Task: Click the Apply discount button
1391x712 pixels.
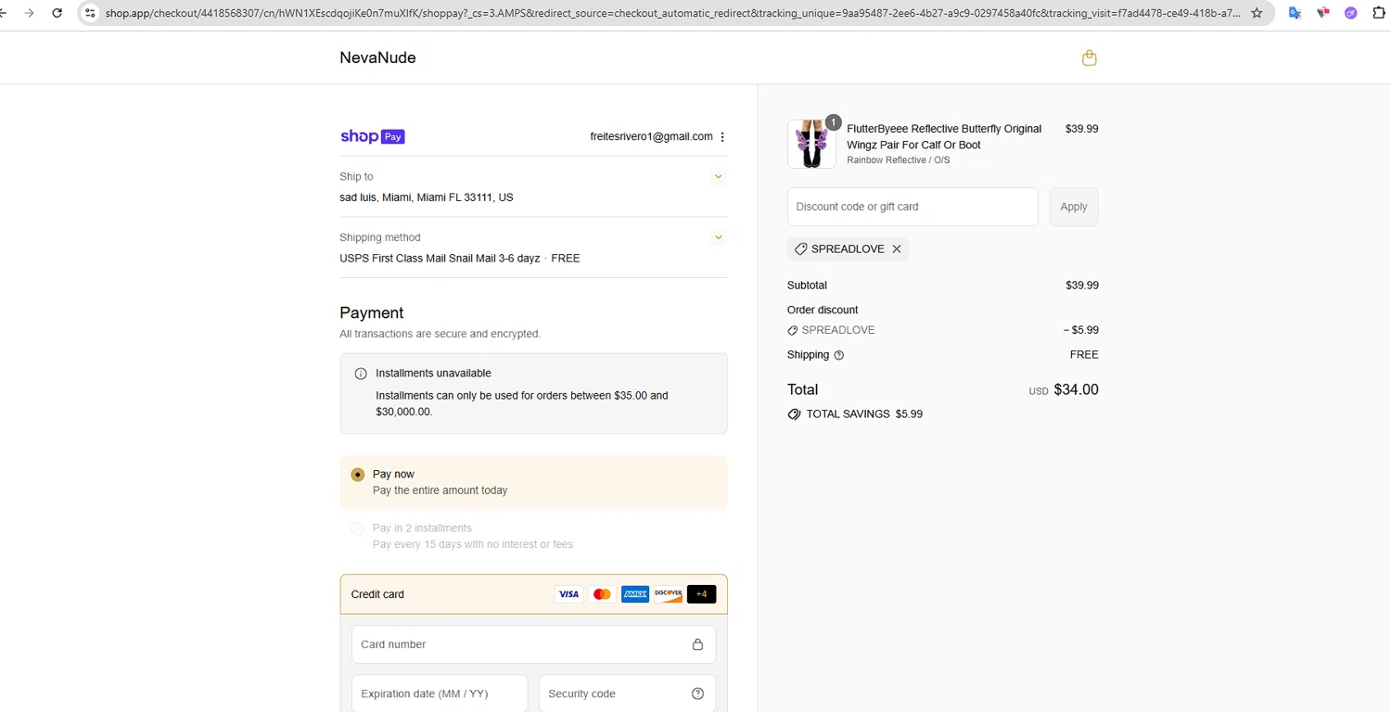Action: coord(1074,207)
